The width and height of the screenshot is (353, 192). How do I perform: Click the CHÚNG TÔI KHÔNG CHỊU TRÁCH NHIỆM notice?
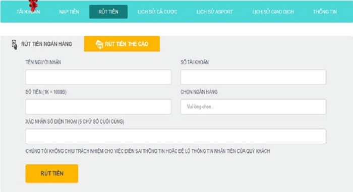pyautogui.click(x=148, y=151)
